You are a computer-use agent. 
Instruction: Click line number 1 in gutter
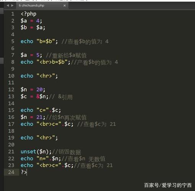(x=13, y=14)
